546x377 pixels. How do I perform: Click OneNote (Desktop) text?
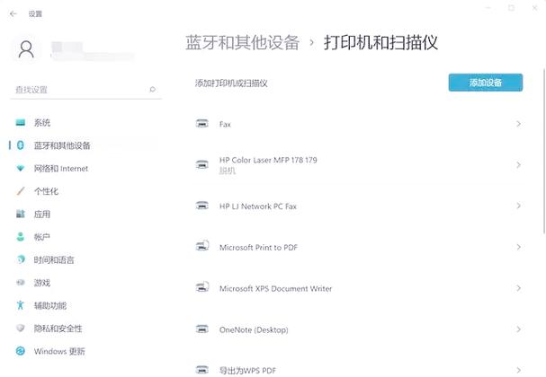[x=254, y=329]
